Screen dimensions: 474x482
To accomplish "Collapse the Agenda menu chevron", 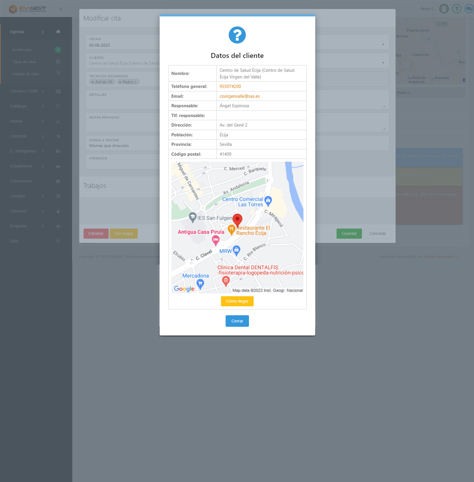I will click(43, 32).
